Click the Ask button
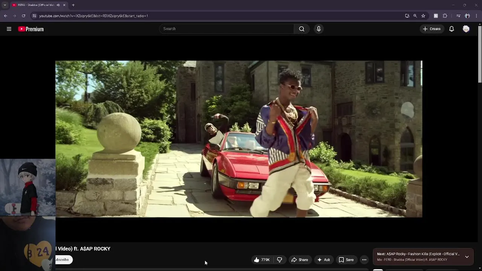 pyautogui.click(x=323, y=260)
